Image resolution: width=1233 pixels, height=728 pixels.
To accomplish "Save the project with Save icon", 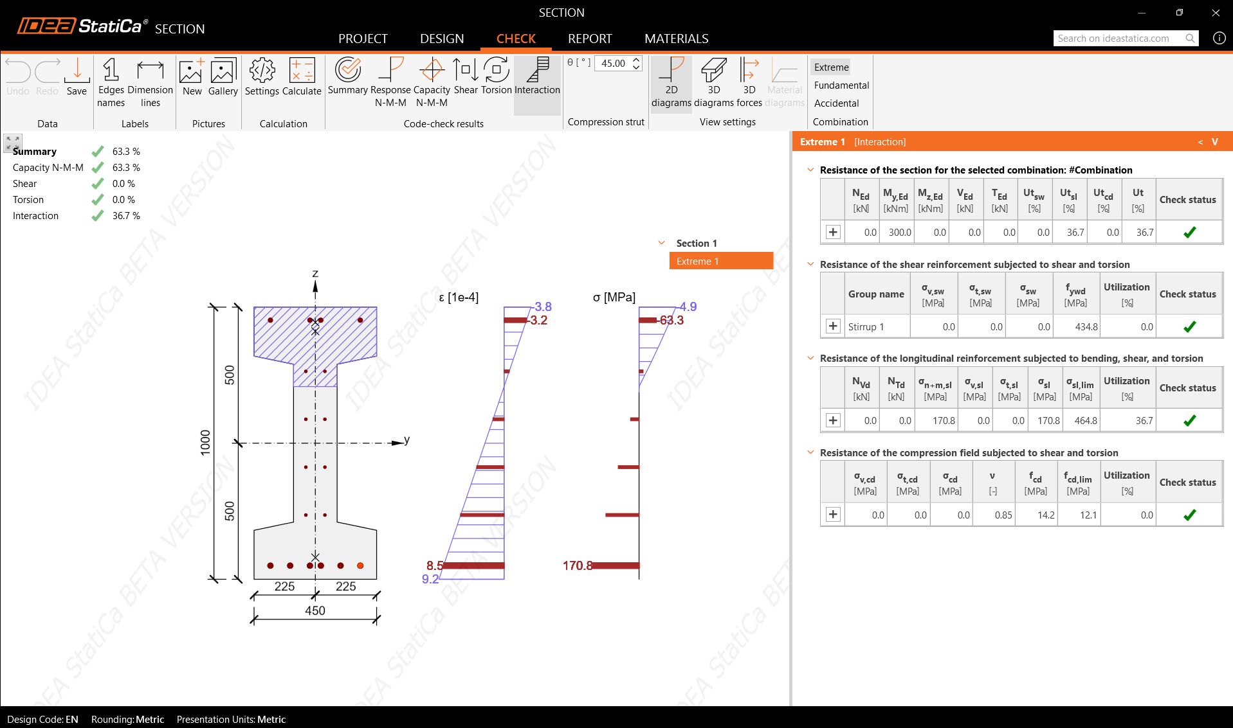I will (77, 76).
